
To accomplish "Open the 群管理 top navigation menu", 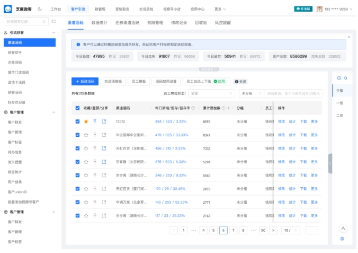I will tap(100, 9).
